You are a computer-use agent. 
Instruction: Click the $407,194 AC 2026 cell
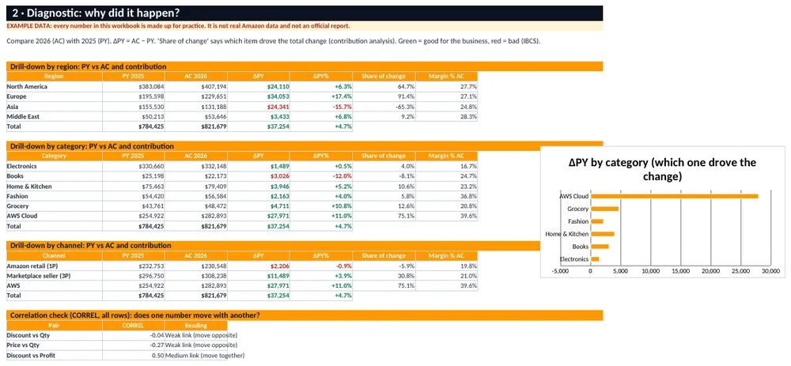tap(195, 87)
